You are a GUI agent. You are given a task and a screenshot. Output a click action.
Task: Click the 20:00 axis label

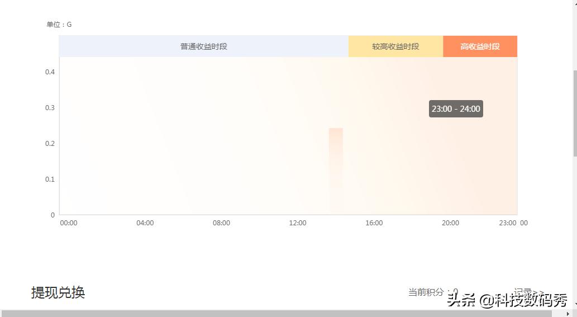pos(450,223)
